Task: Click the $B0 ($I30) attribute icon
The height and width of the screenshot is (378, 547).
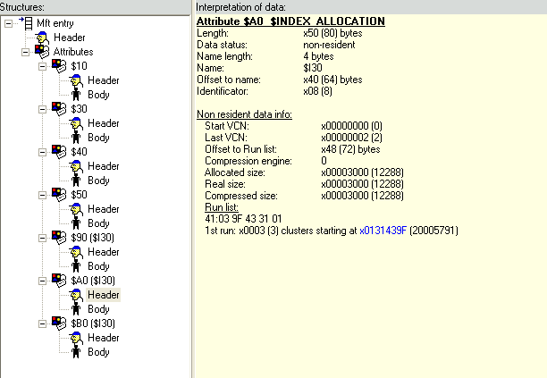Action: [59, 323]
